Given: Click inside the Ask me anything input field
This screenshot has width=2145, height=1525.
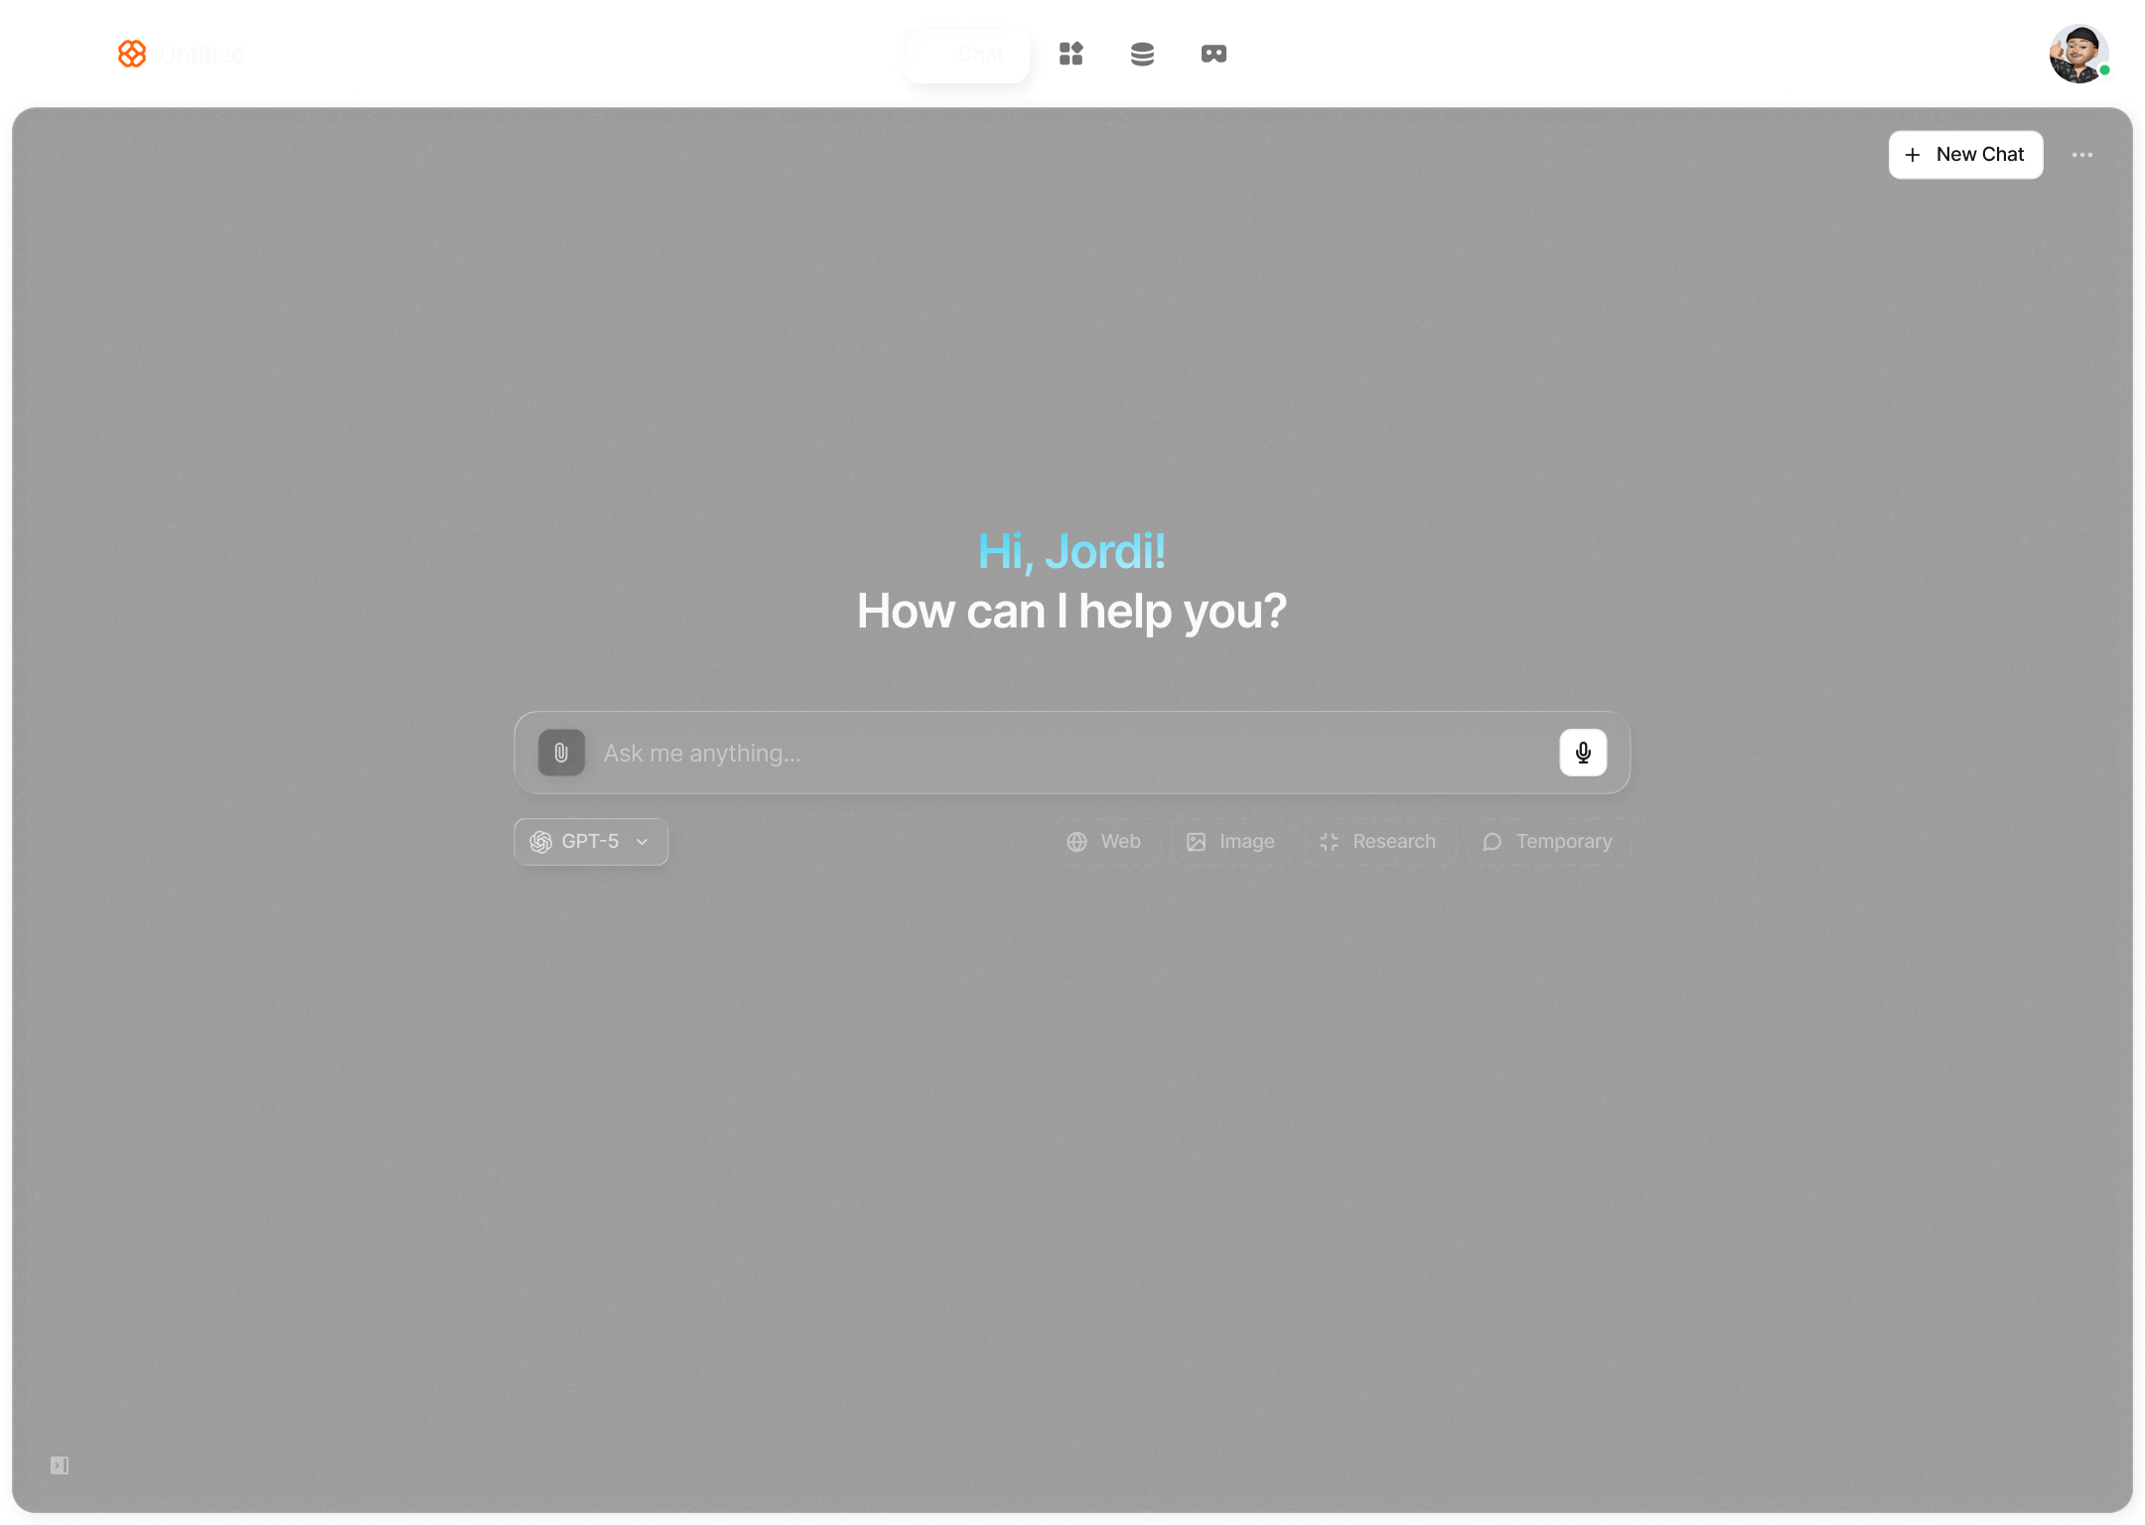Looking at the screenshot, I should click(x=993, y=753).
